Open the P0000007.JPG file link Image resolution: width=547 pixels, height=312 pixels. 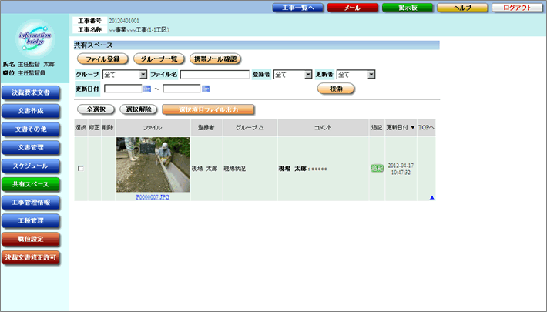click(x=153, y=197)
